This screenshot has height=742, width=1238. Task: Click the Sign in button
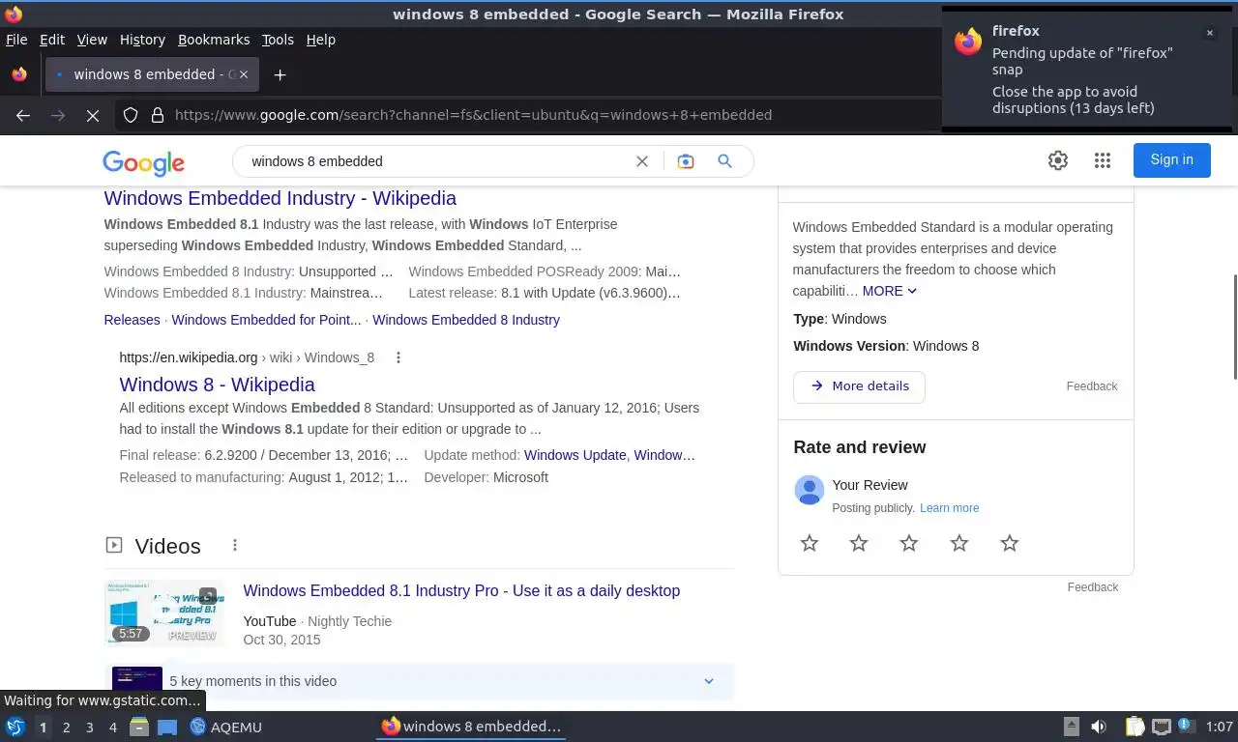pos(1171,160)
